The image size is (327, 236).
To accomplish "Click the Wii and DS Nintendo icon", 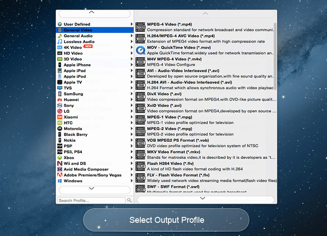I will click(60, 163).
